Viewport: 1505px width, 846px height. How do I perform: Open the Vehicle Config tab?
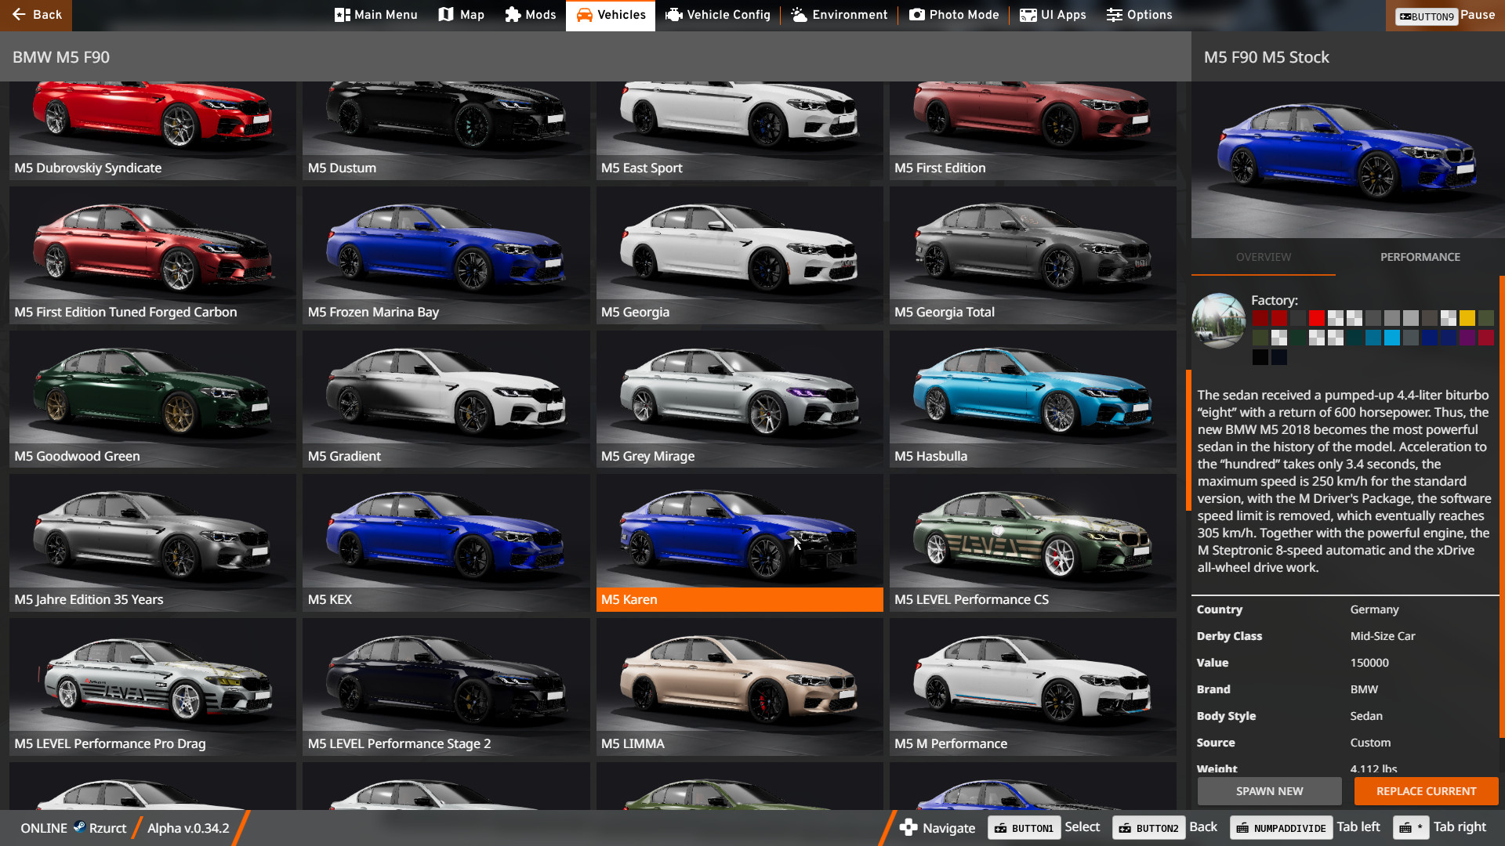(x=718, y=15)
